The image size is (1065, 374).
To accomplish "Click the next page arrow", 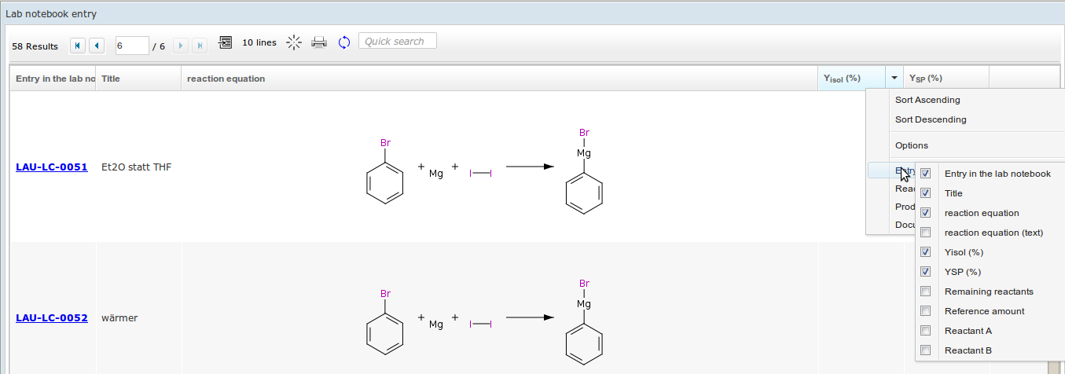I will coord(181,46).
